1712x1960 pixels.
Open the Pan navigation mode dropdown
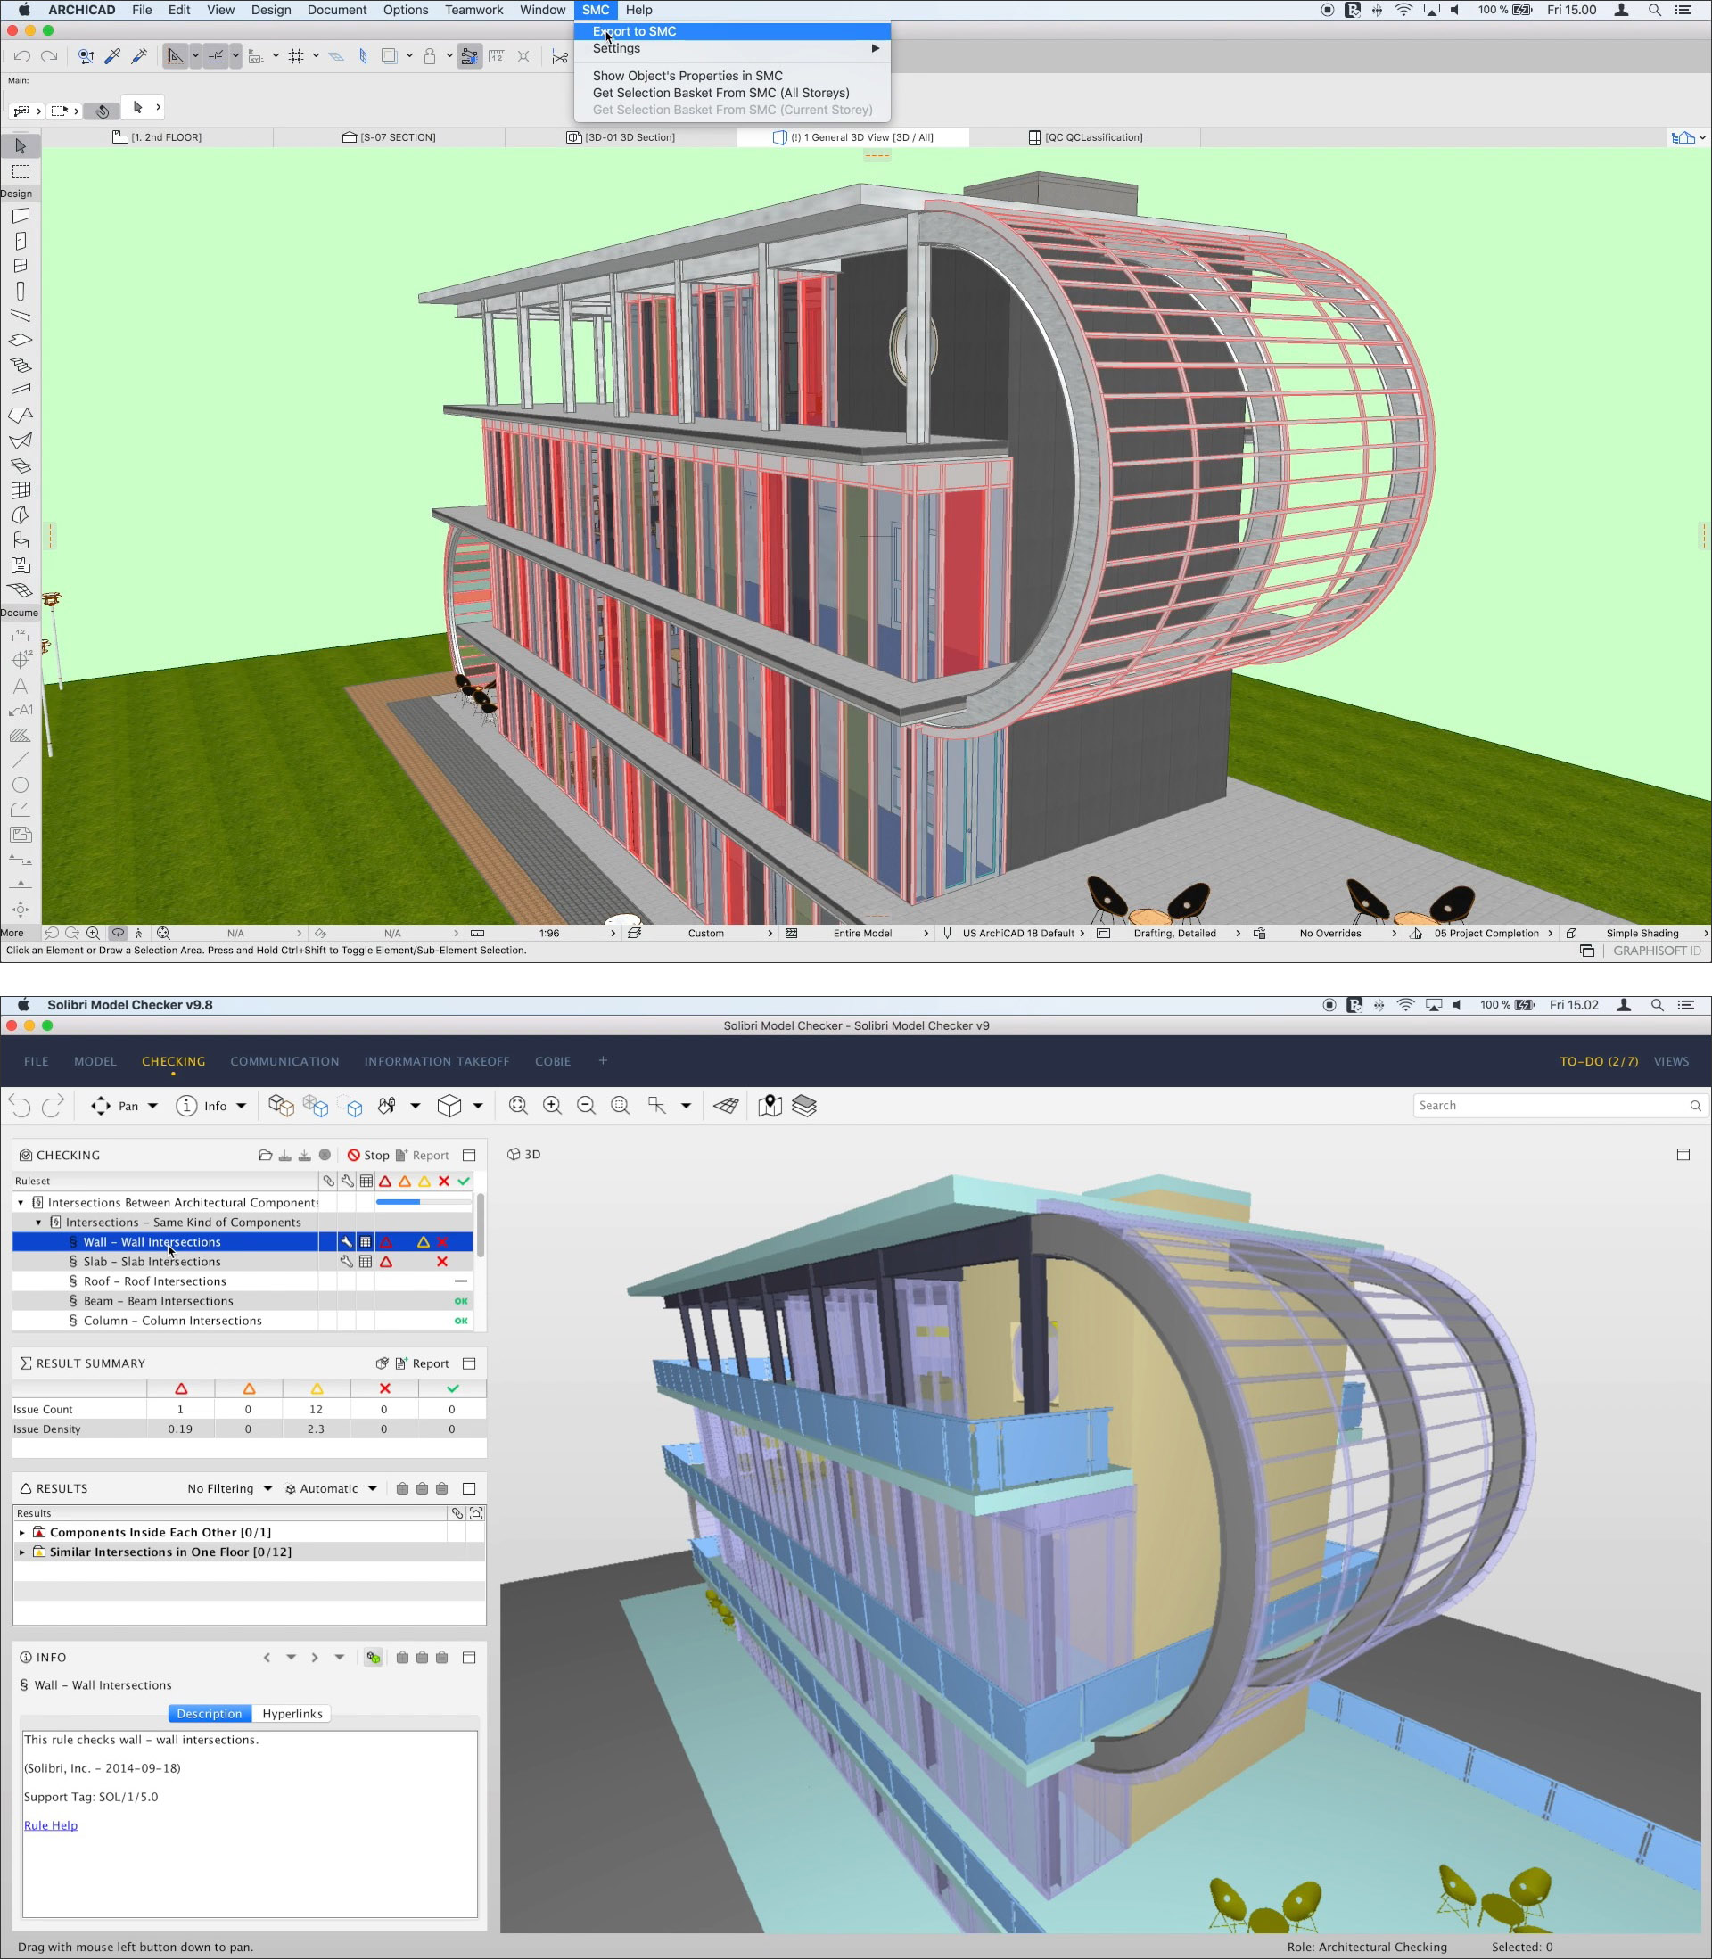coord(152,1105)
